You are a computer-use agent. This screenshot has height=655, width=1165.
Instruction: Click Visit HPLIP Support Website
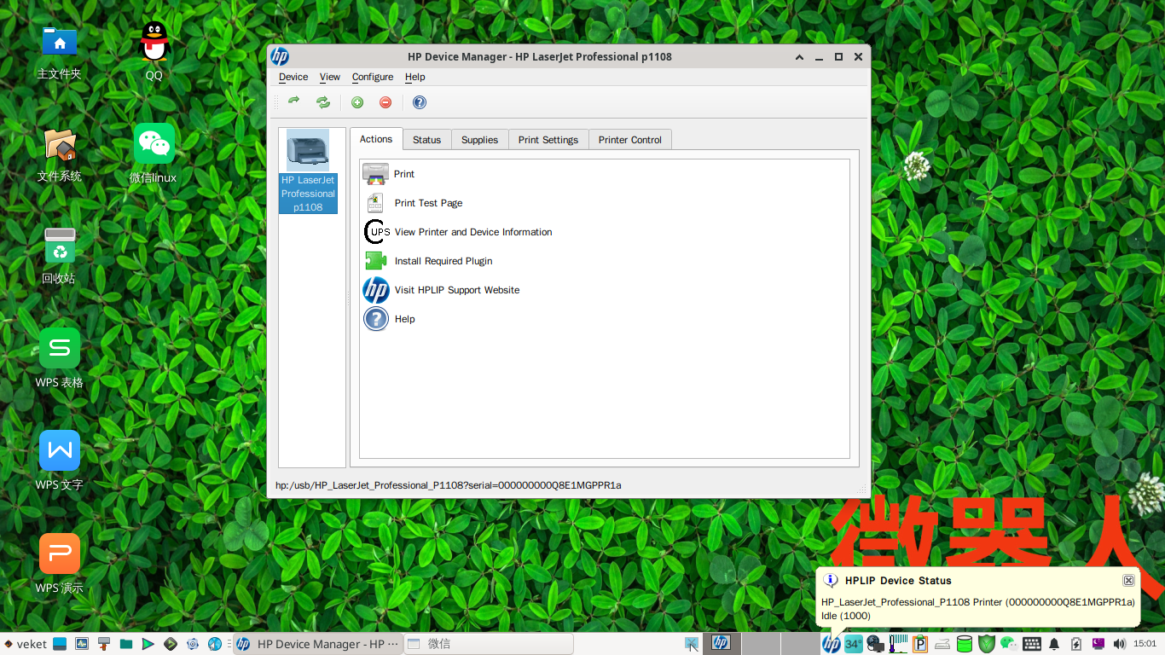457,290
